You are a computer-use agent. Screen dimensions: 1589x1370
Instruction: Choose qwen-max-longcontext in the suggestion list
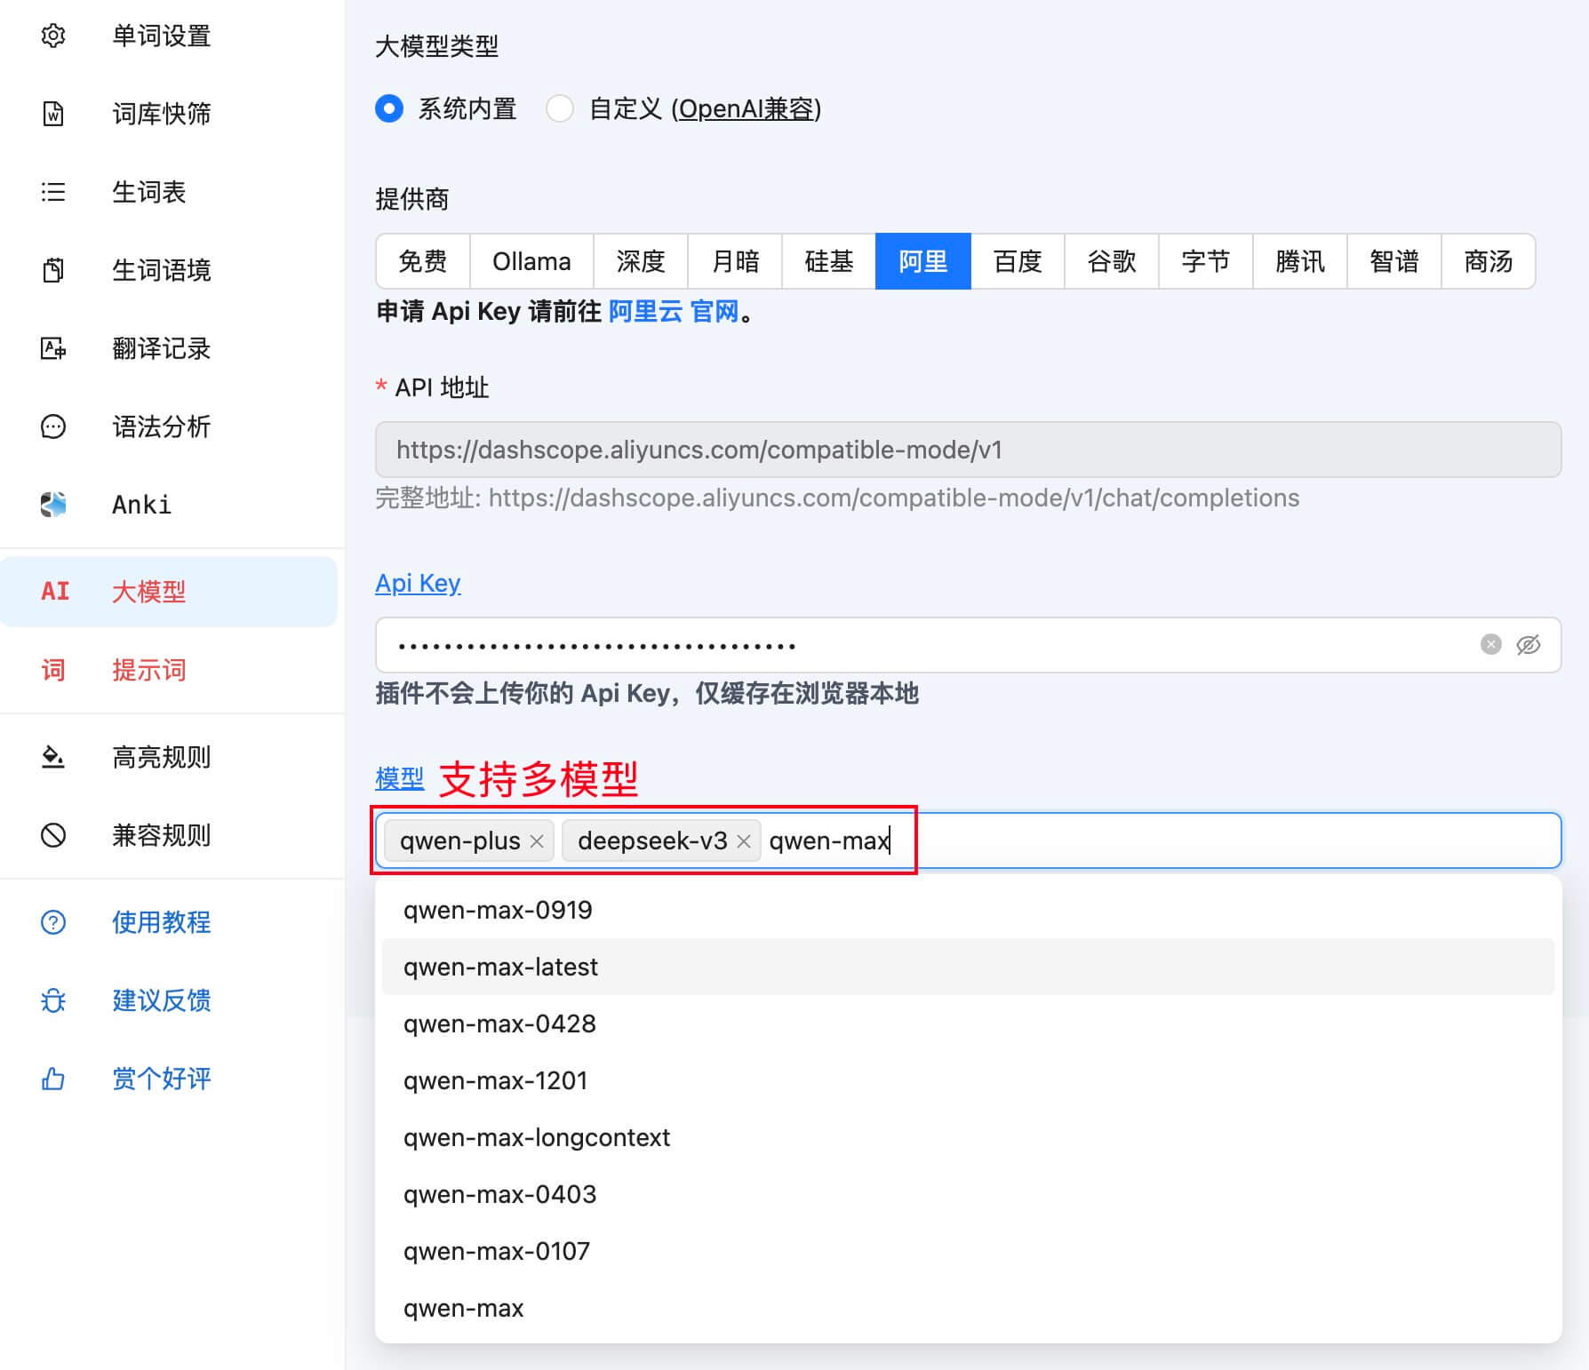click(537, 1137)
